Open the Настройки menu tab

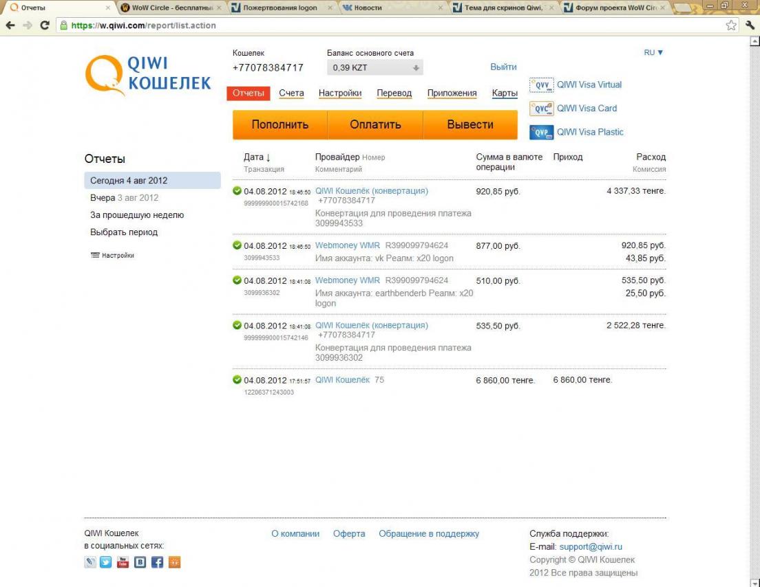[340, 93]
